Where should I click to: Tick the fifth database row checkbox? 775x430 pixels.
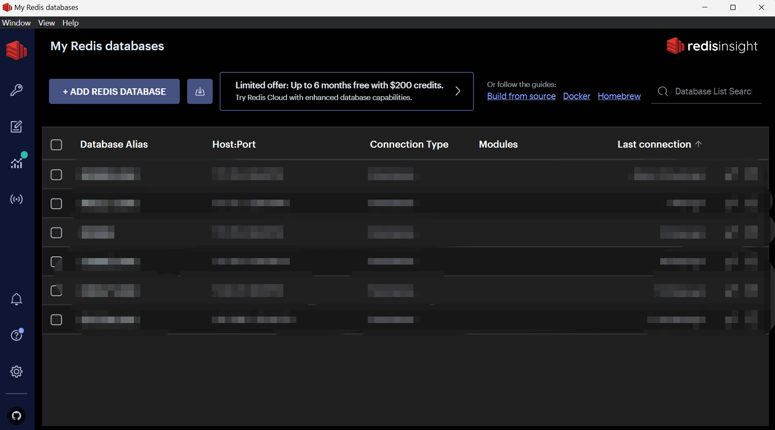(56, 291)
